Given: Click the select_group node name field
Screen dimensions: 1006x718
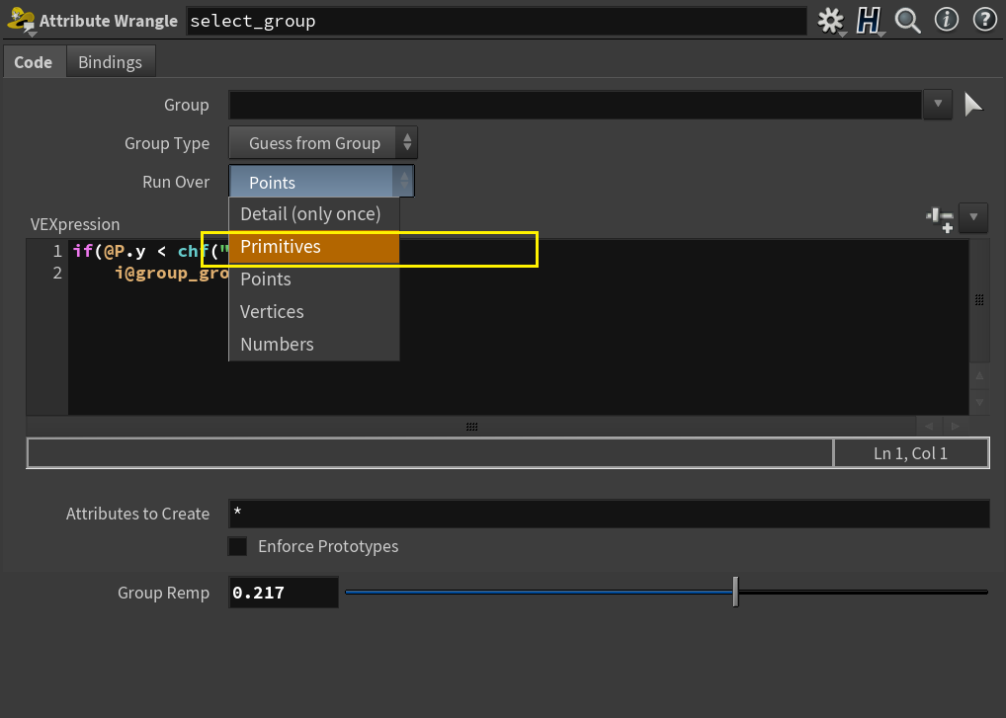Looking at the screenshot, I should click(x=497, y=21).
